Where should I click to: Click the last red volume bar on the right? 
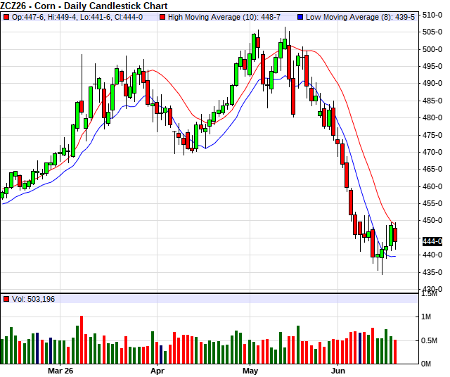pyautogui.click(x=395, y=352)
